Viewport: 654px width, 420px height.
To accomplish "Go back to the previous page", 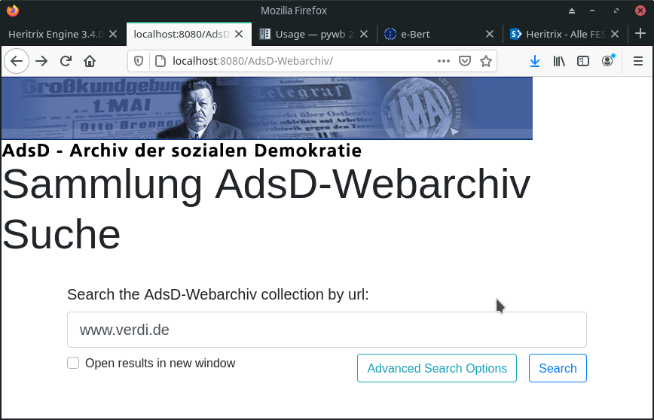I will click(17, 61).
